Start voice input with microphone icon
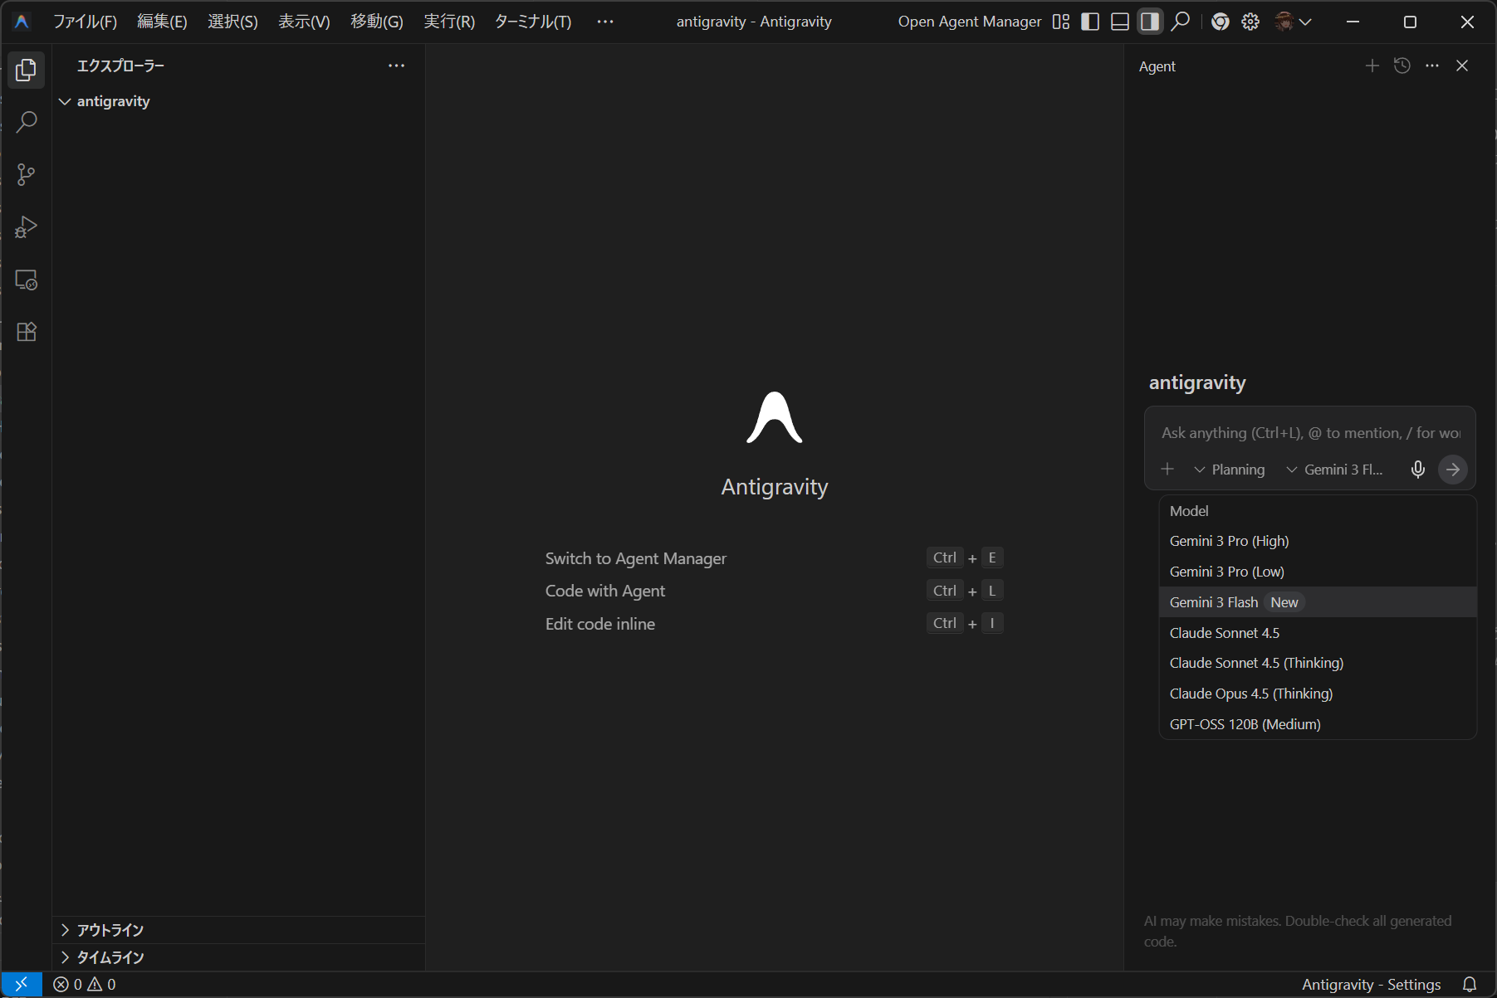 point(1418,470)
